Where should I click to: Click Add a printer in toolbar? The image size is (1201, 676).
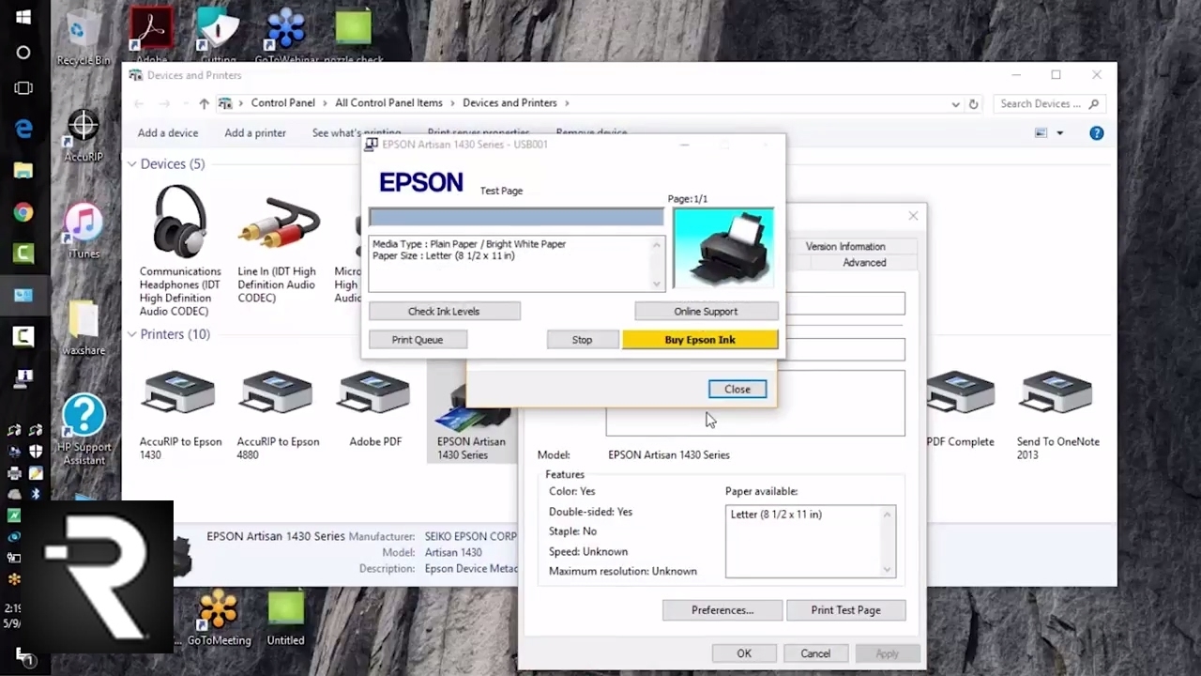pyautogui.click(x=255, y=133)
